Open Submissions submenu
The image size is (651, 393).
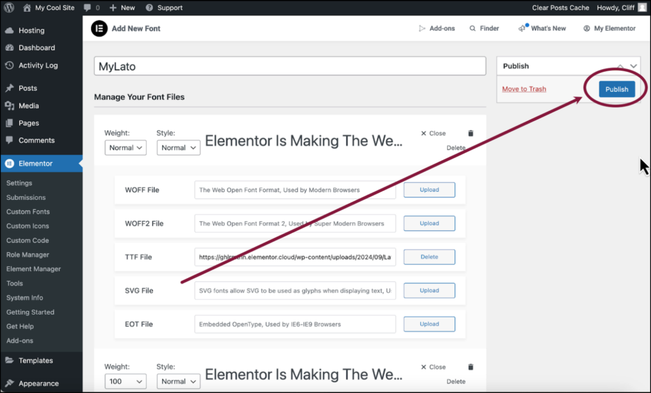25,197
